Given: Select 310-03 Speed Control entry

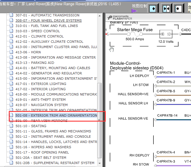Looking at the screenshot, I should pyautogui.click(x=37, y=31).
